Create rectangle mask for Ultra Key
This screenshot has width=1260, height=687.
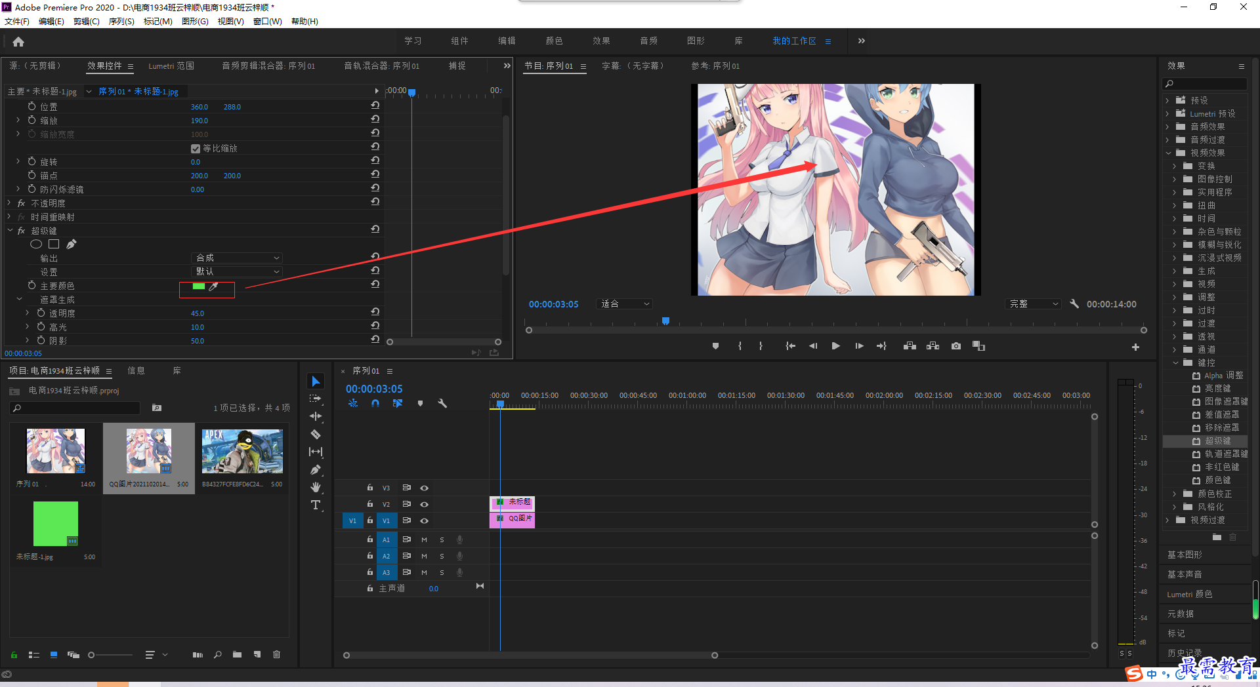(x=54, y=244)
